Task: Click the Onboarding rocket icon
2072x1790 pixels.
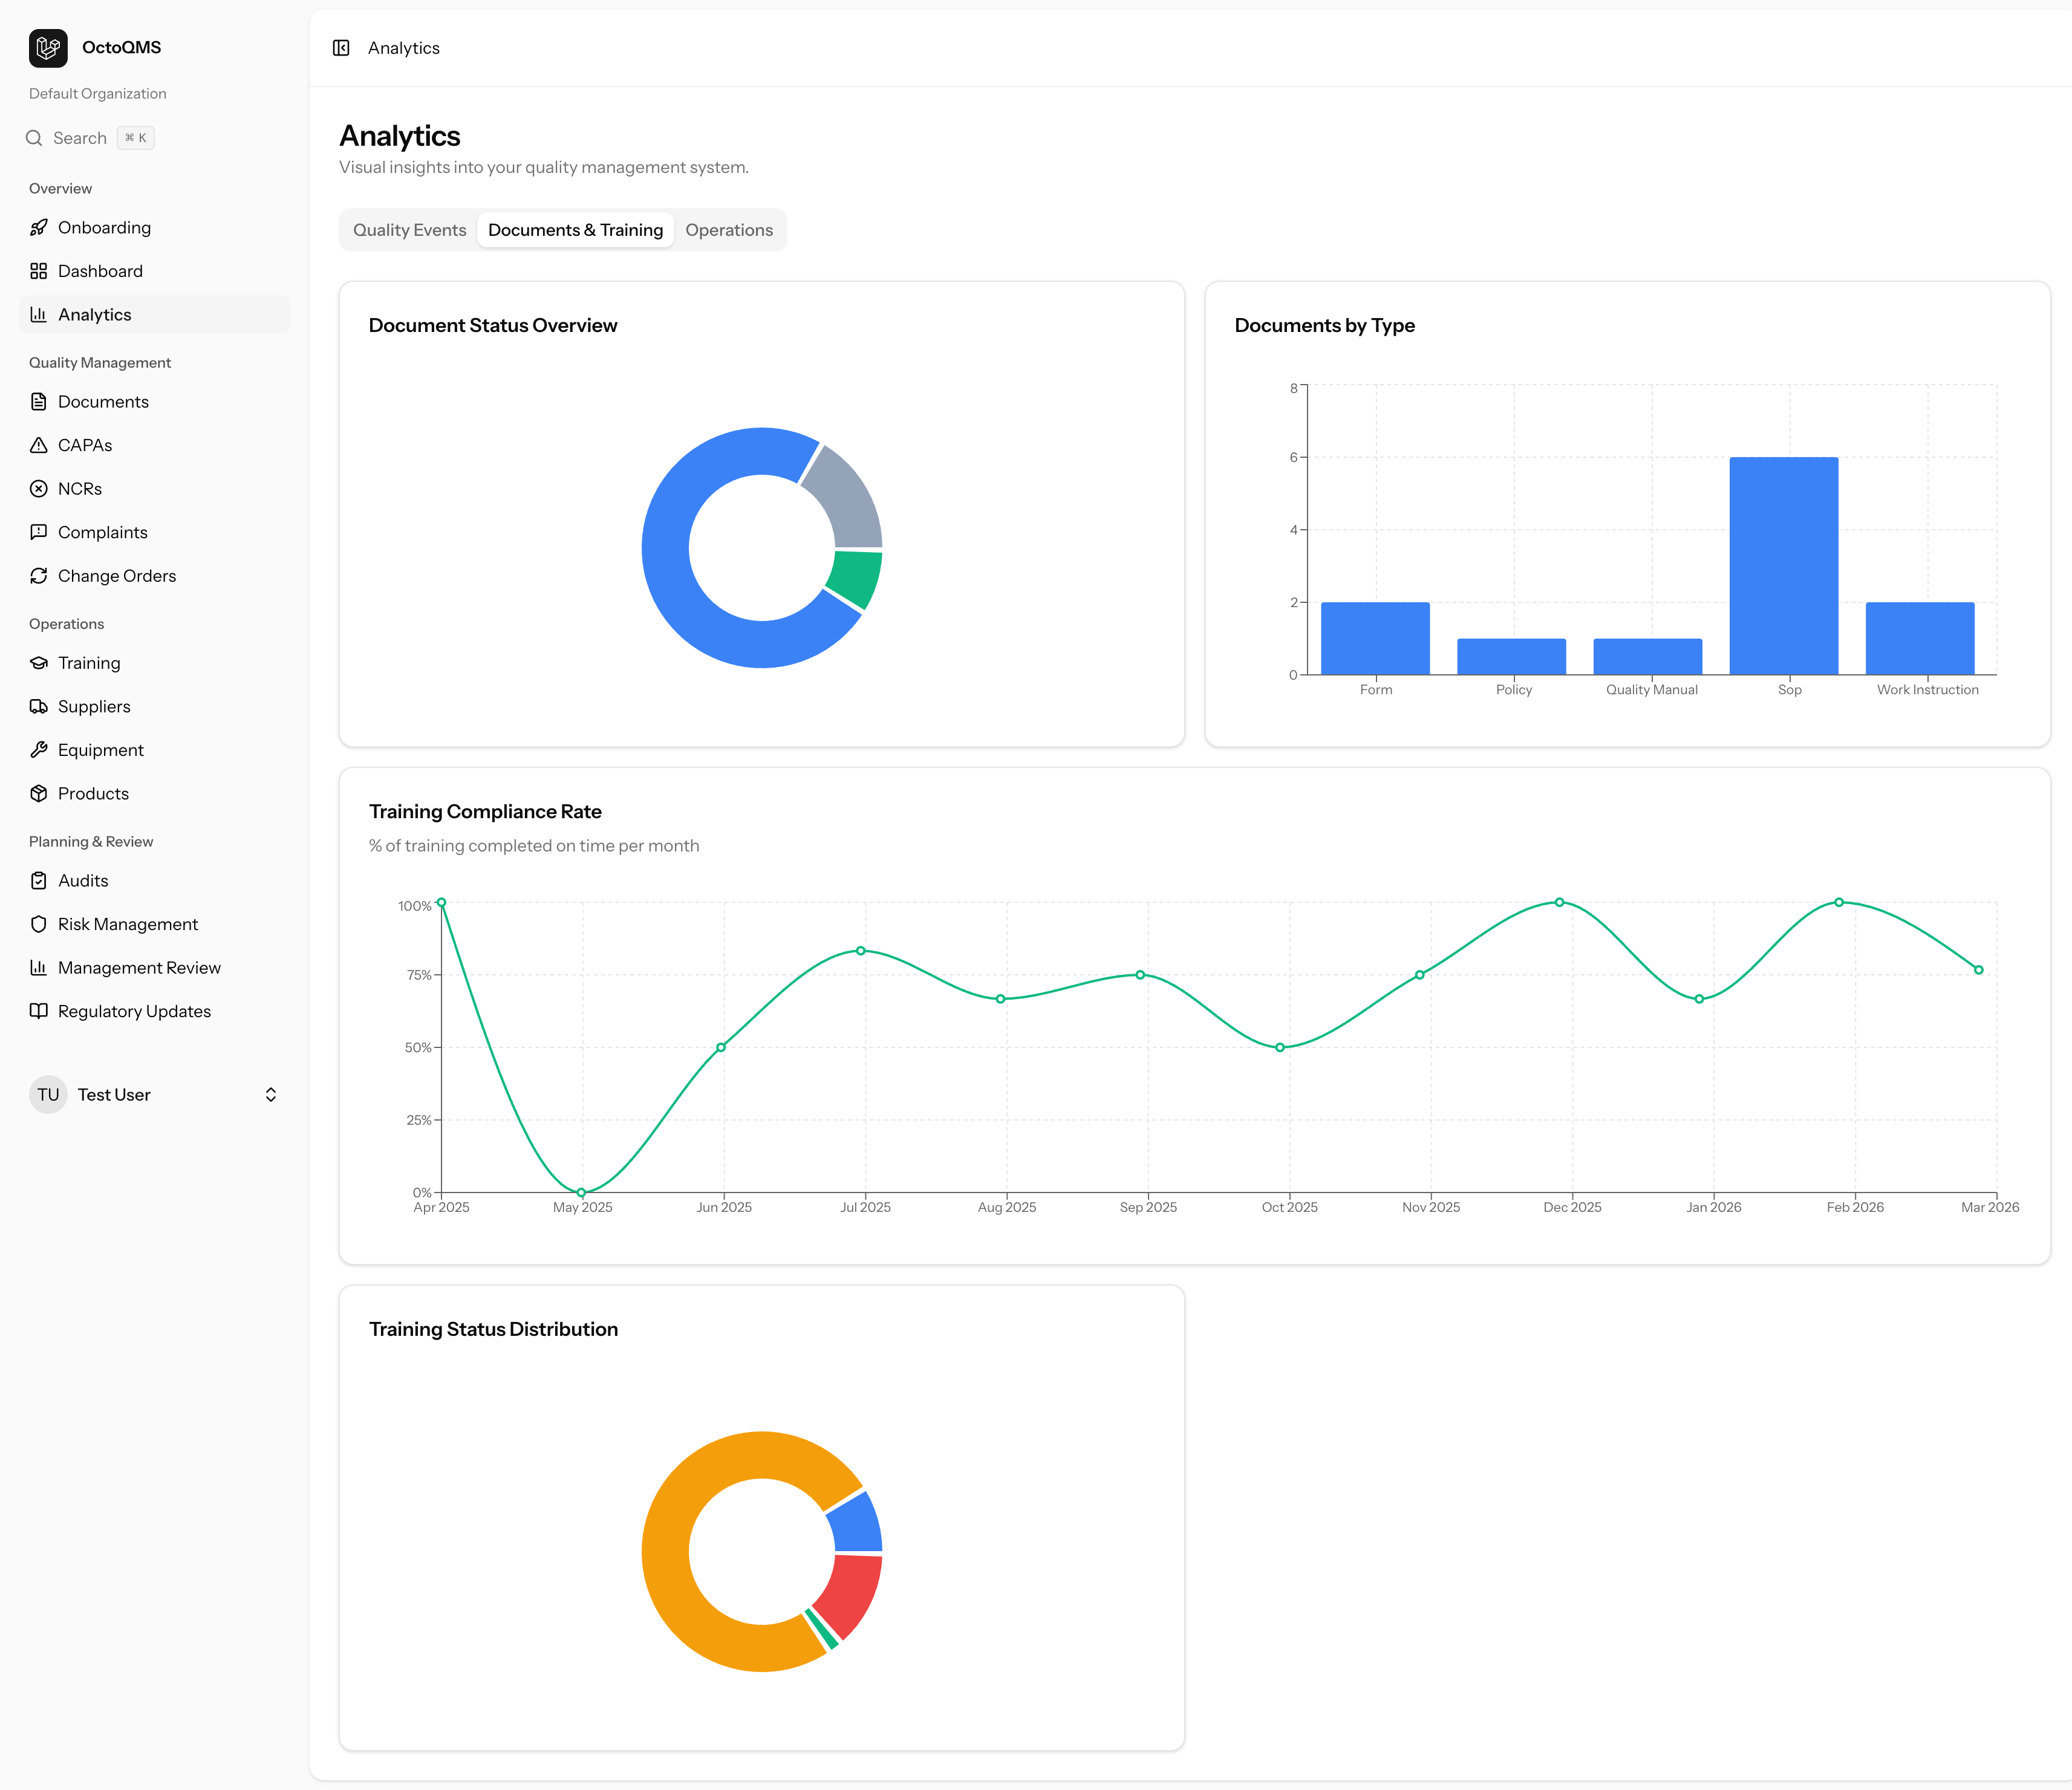Action: click(39, 228)
